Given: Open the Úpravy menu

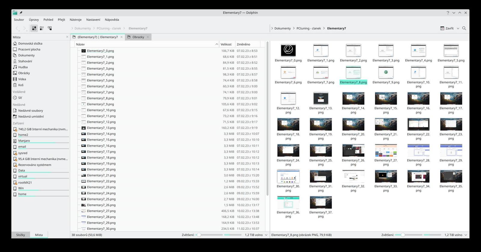Looking at the screenshot, I should (x=34, y=20).
